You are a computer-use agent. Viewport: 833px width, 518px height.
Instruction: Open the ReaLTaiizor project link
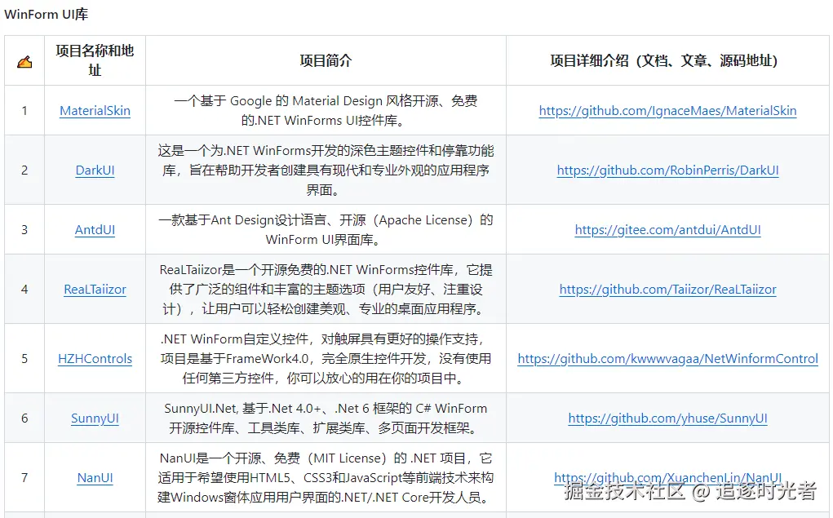[x=95, y=289]
